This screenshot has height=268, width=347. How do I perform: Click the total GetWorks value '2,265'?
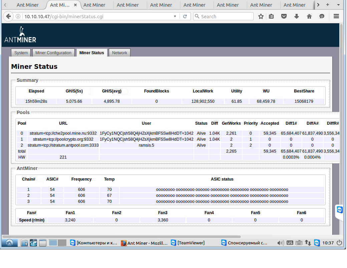pyautogui.click(x=231, y=151)
